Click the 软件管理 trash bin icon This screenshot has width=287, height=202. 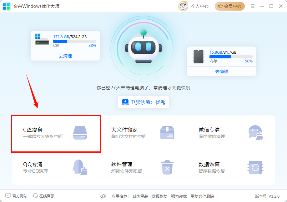167,167
